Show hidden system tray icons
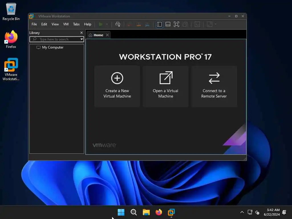 [242, 212]
